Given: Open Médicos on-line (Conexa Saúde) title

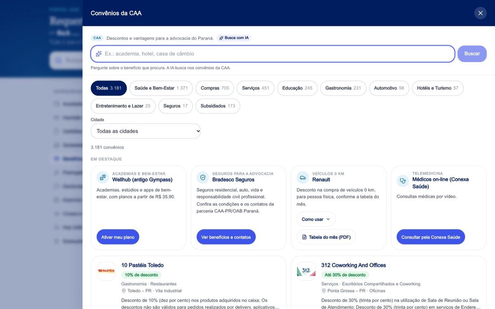Looking at the screenshot, I should coord(441,183).
